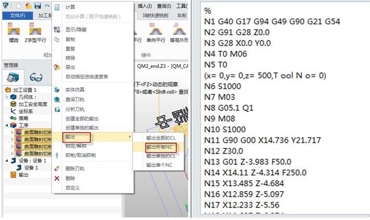Click the ZW3D application logo icon
This screenshot has height=220, width=370.
(x=5, y=5)
